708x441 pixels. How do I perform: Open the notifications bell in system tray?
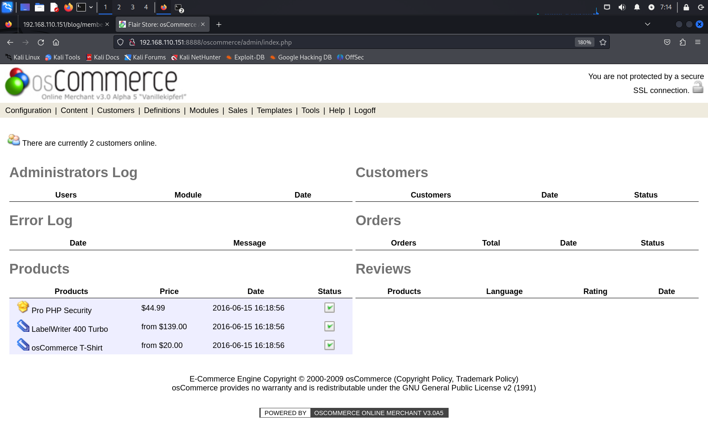coord(637,7)
